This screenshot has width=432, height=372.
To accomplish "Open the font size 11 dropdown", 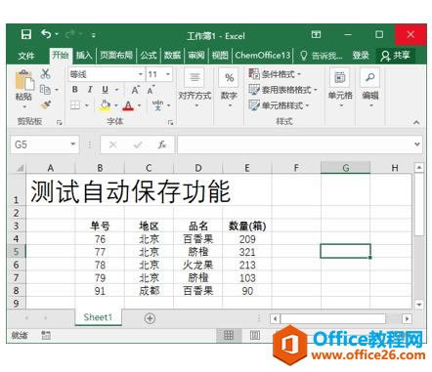I will click(168, 74).
